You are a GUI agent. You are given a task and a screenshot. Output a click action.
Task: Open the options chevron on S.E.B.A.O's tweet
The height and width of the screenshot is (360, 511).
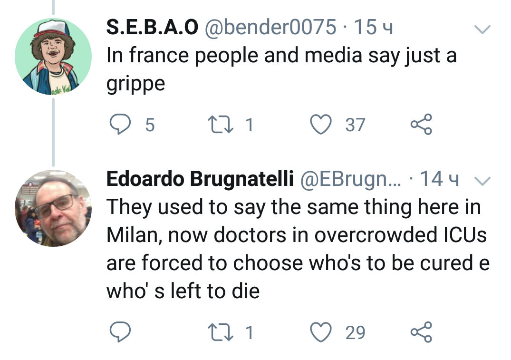pyautogui.click(x=482, y=29)
